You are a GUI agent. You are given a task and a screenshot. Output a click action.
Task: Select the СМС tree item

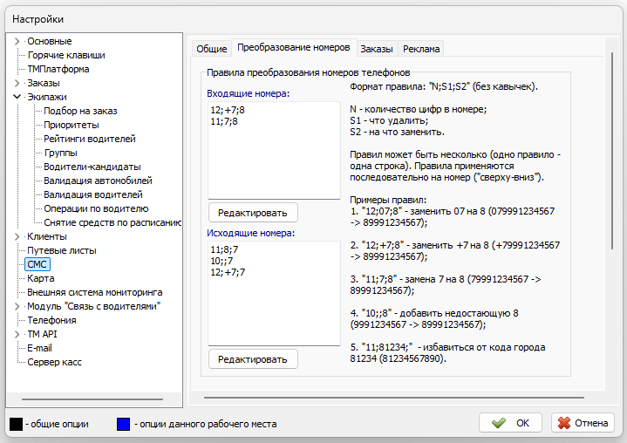pos(37,264)
